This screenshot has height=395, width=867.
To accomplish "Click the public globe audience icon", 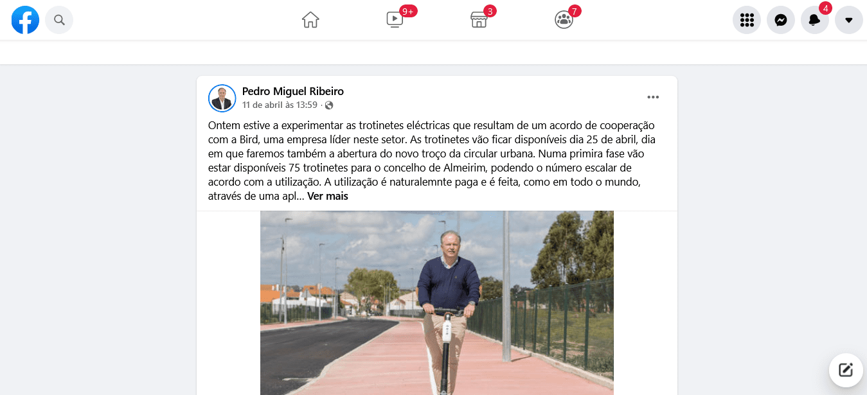I will (329, 105).
